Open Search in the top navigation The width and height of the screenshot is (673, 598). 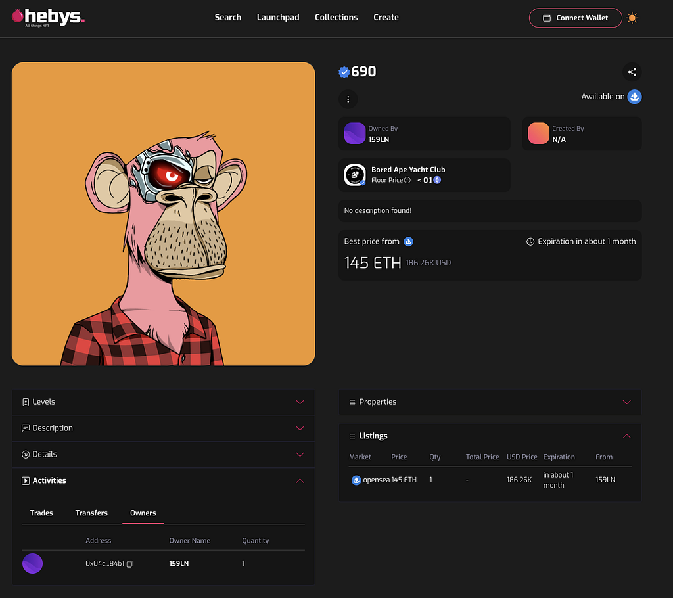pos(228,18)
